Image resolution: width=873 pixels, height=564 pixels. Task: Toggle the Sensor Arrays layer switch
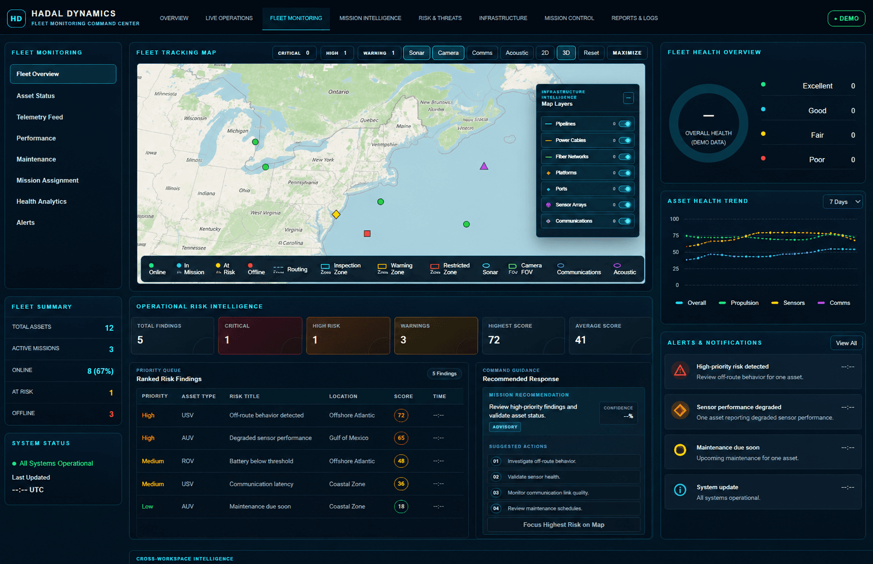pyautogui.click(x=625, y=205)
